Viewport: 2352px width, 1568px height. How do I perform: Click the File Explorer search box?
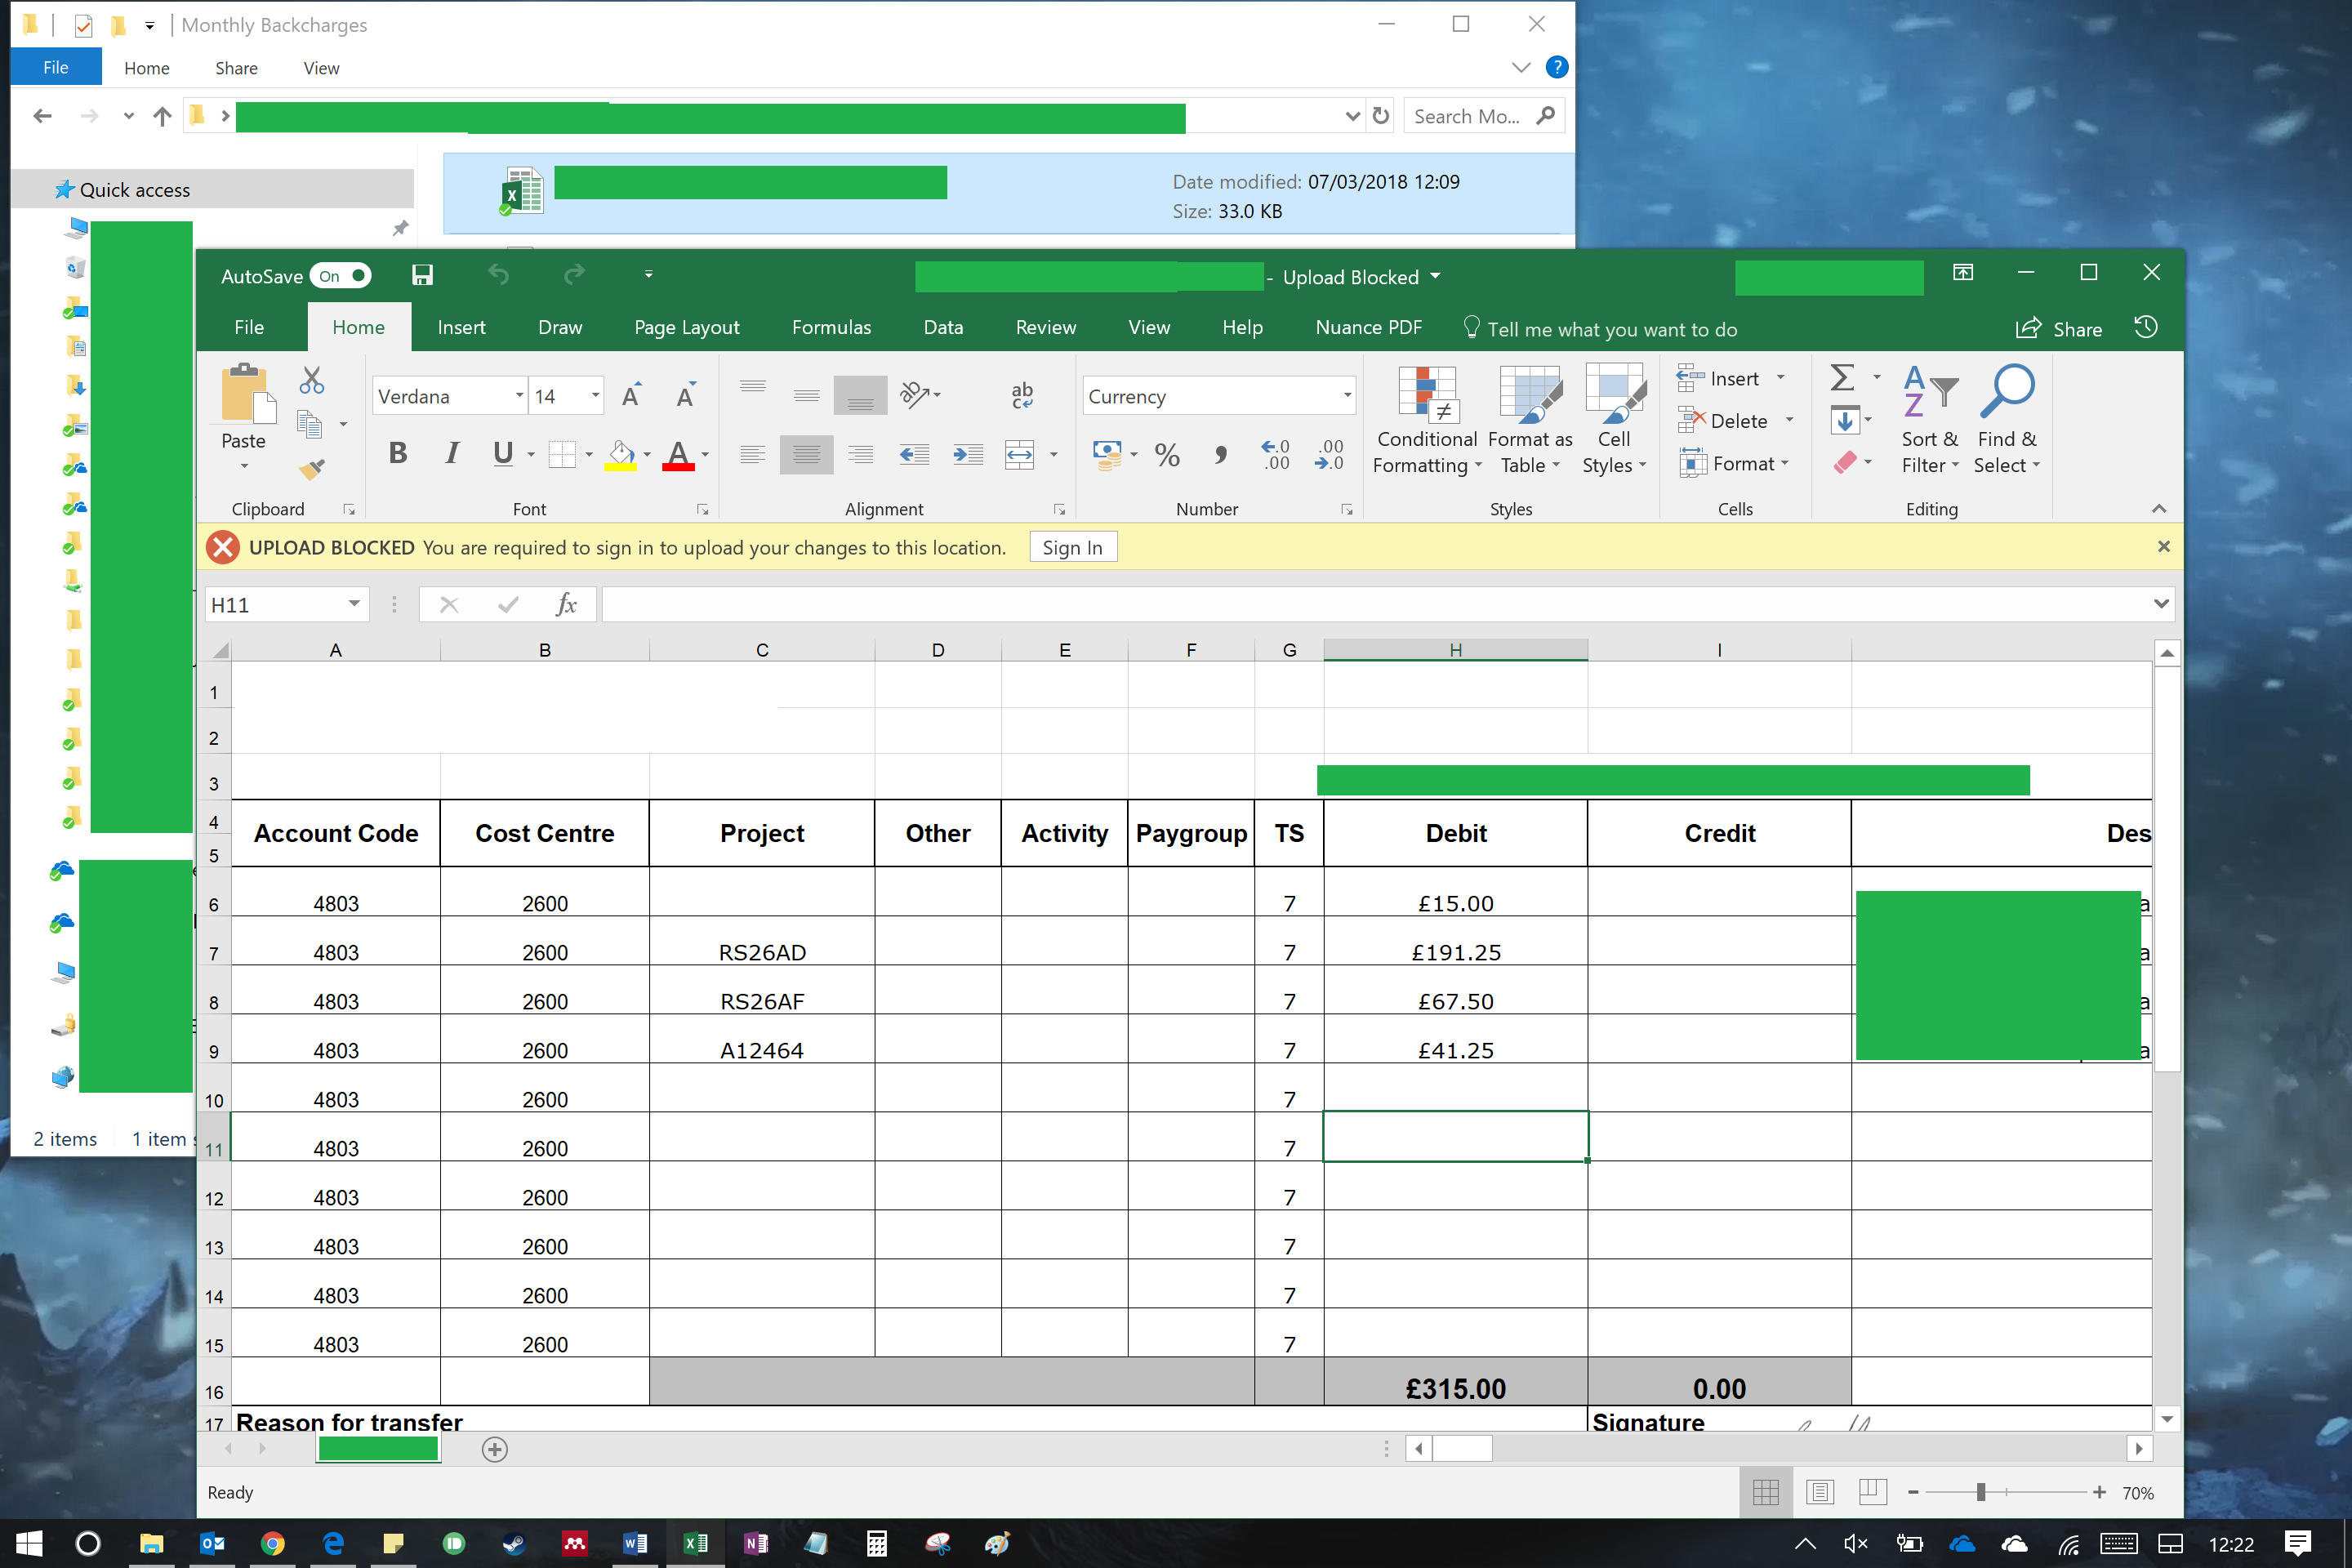[1484, 116]
